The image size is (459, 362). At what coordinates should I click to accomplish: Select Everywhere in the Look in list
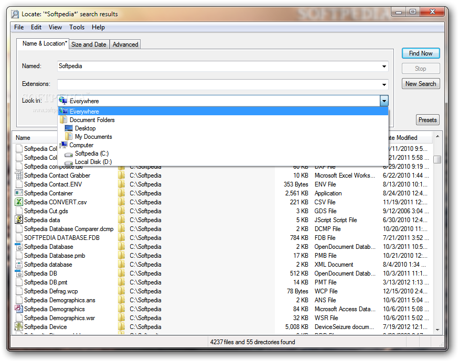pyautogui.click(x=223, y=112)
